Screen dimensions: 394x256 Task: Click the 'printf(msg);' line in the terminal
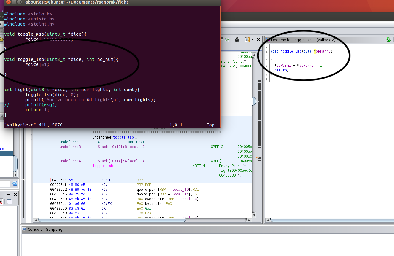[41, 105]
